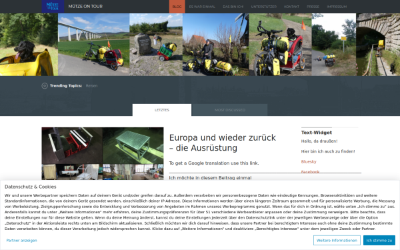This screenshot has width=400, height=250.
Task: Go to the UNTERSTÜTZER menu item
Action: point(264,7)
